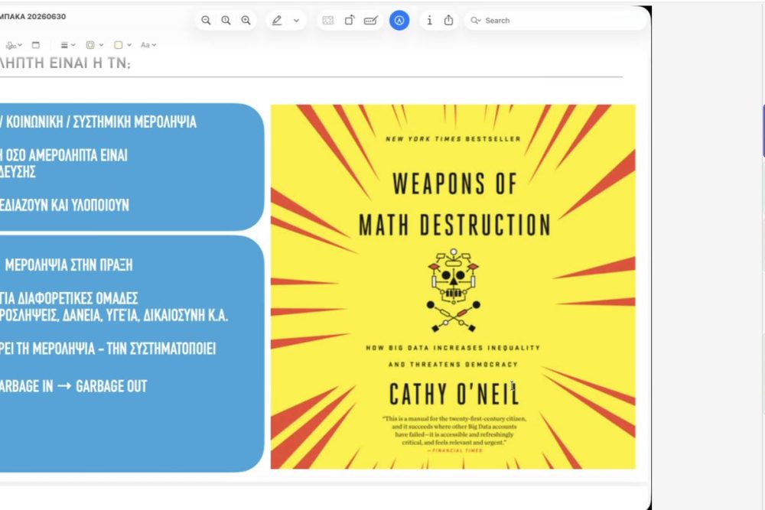Rotate the page left

pos(350,21)
